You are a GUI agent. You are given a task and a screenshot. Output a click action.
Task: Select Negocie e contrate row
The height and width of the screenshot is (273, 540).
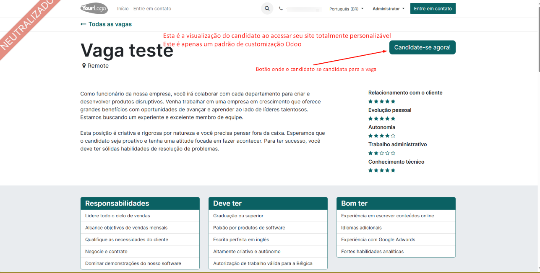tap(140, 252)
